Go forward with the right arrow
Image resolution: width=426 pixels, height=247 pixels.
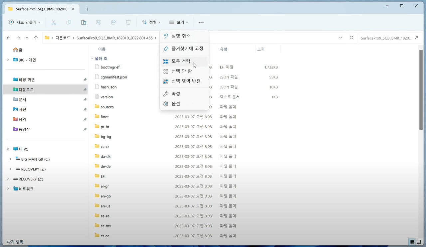(x=18, y=38)
